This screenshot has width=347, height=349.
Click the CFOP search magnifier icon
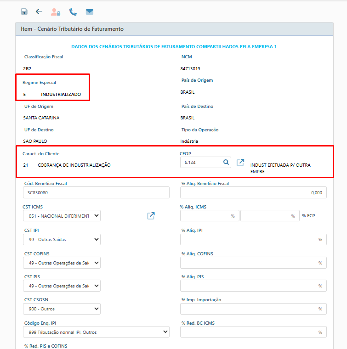(226, 162)
